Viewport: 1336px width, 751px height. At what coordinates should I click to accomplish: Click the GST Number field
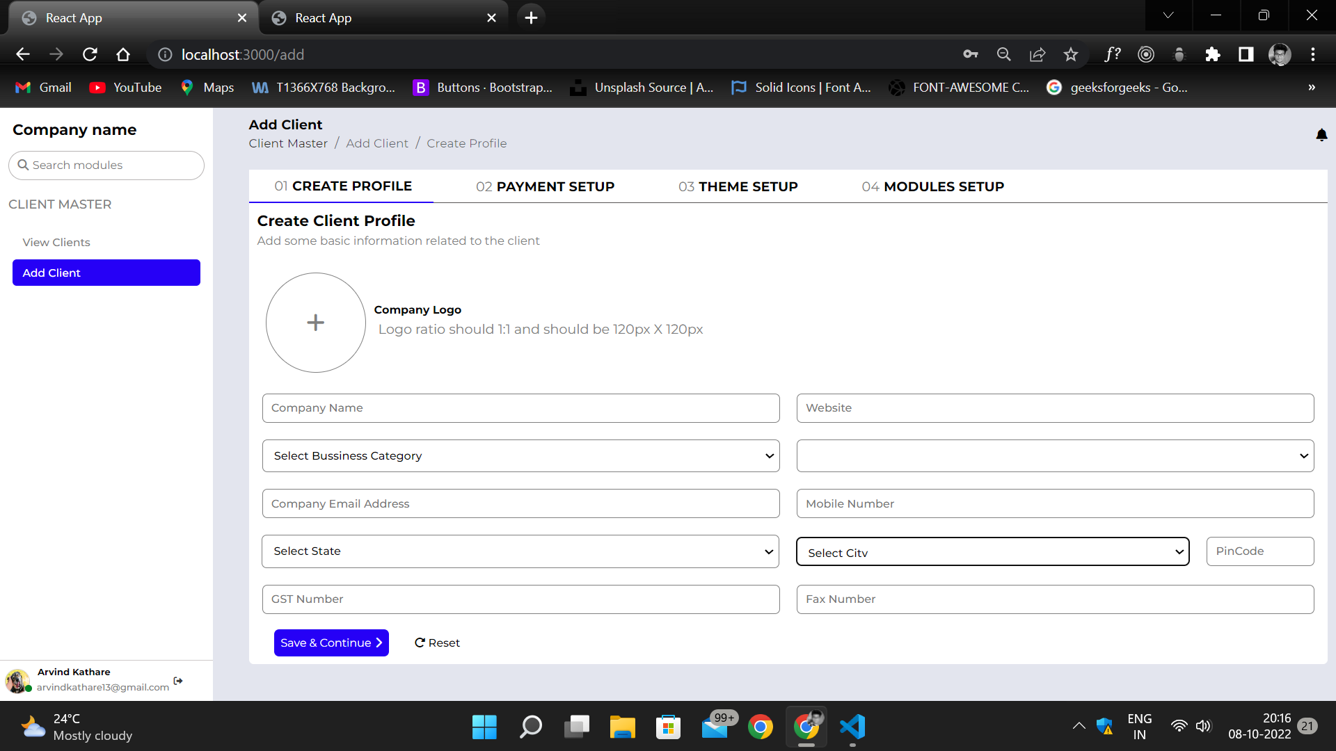(520, 599)
